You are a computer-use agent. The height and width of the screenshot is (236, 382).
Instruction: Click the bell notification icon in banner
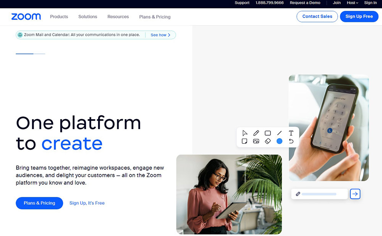(20, 35)
